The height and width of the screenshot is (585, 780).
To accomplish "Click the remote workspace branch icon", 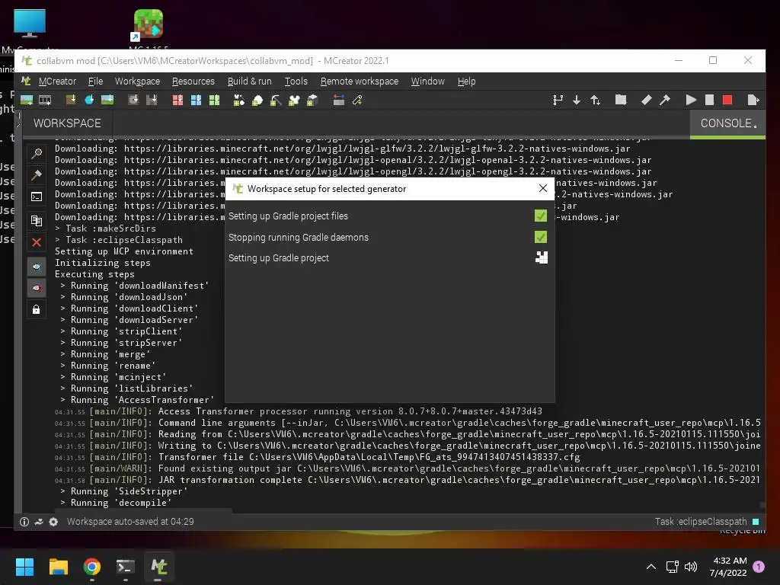I will point(558,101).
